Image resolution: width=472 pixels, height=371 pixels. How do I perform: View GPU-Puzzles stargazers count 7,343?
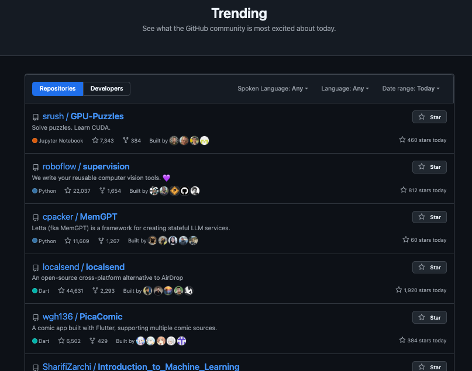click(x=103, y=140)
